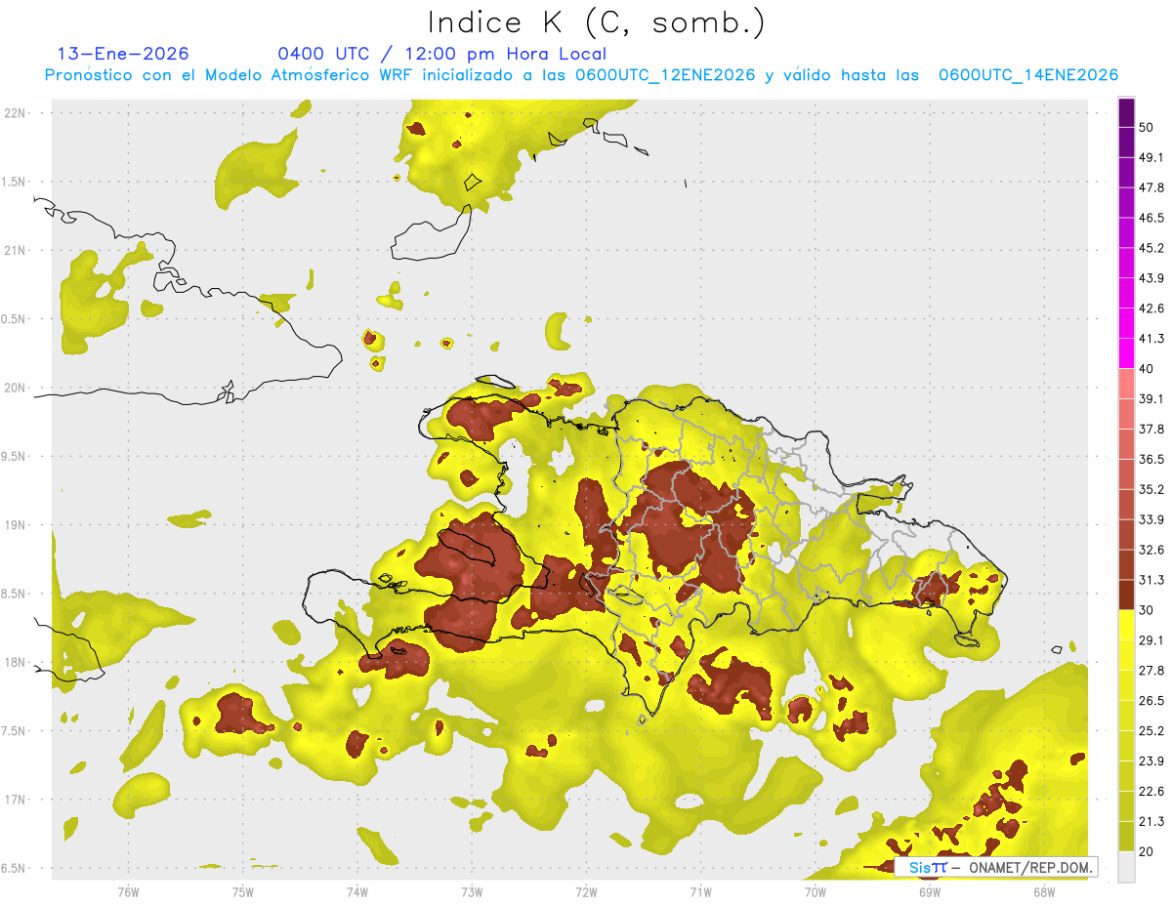
Task: Click the dark purple legend band above 50
Action: coord(1126,112)
